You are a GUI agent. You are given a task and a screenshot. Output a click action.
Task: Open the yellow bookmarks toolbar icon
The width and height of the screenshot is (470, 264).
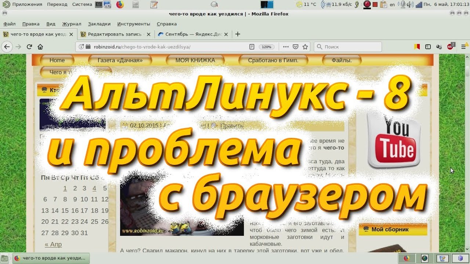pyautogui.click(x=417, y=47)
